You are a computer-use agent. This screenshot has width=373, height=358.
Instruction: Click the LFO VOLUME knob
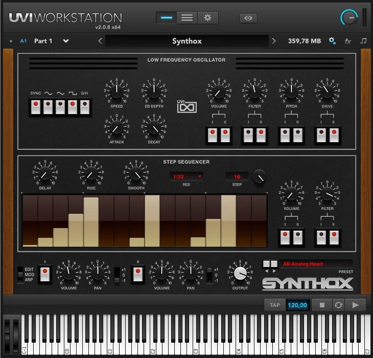[219, 92]
